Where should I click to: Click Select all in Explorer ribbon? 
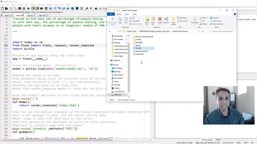point(214,18)
